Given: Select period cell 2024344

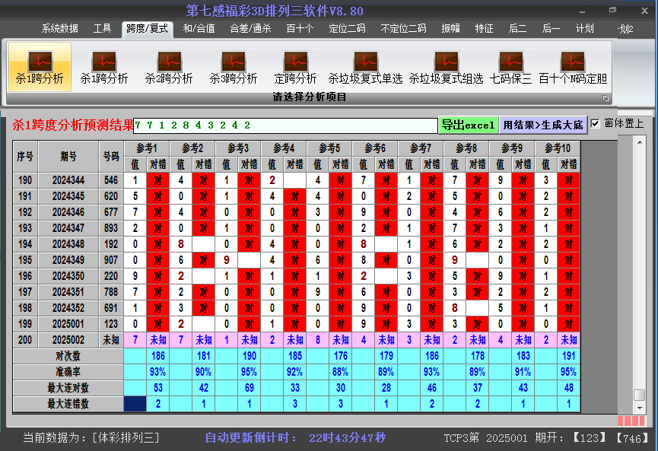Looking at the screenshot, I should (68, 180).
